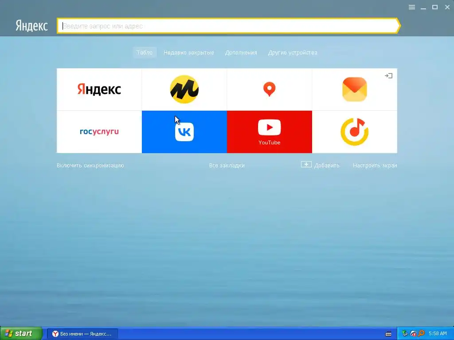
Task: Click the magnifier tray icon
Action: point(421,334)
